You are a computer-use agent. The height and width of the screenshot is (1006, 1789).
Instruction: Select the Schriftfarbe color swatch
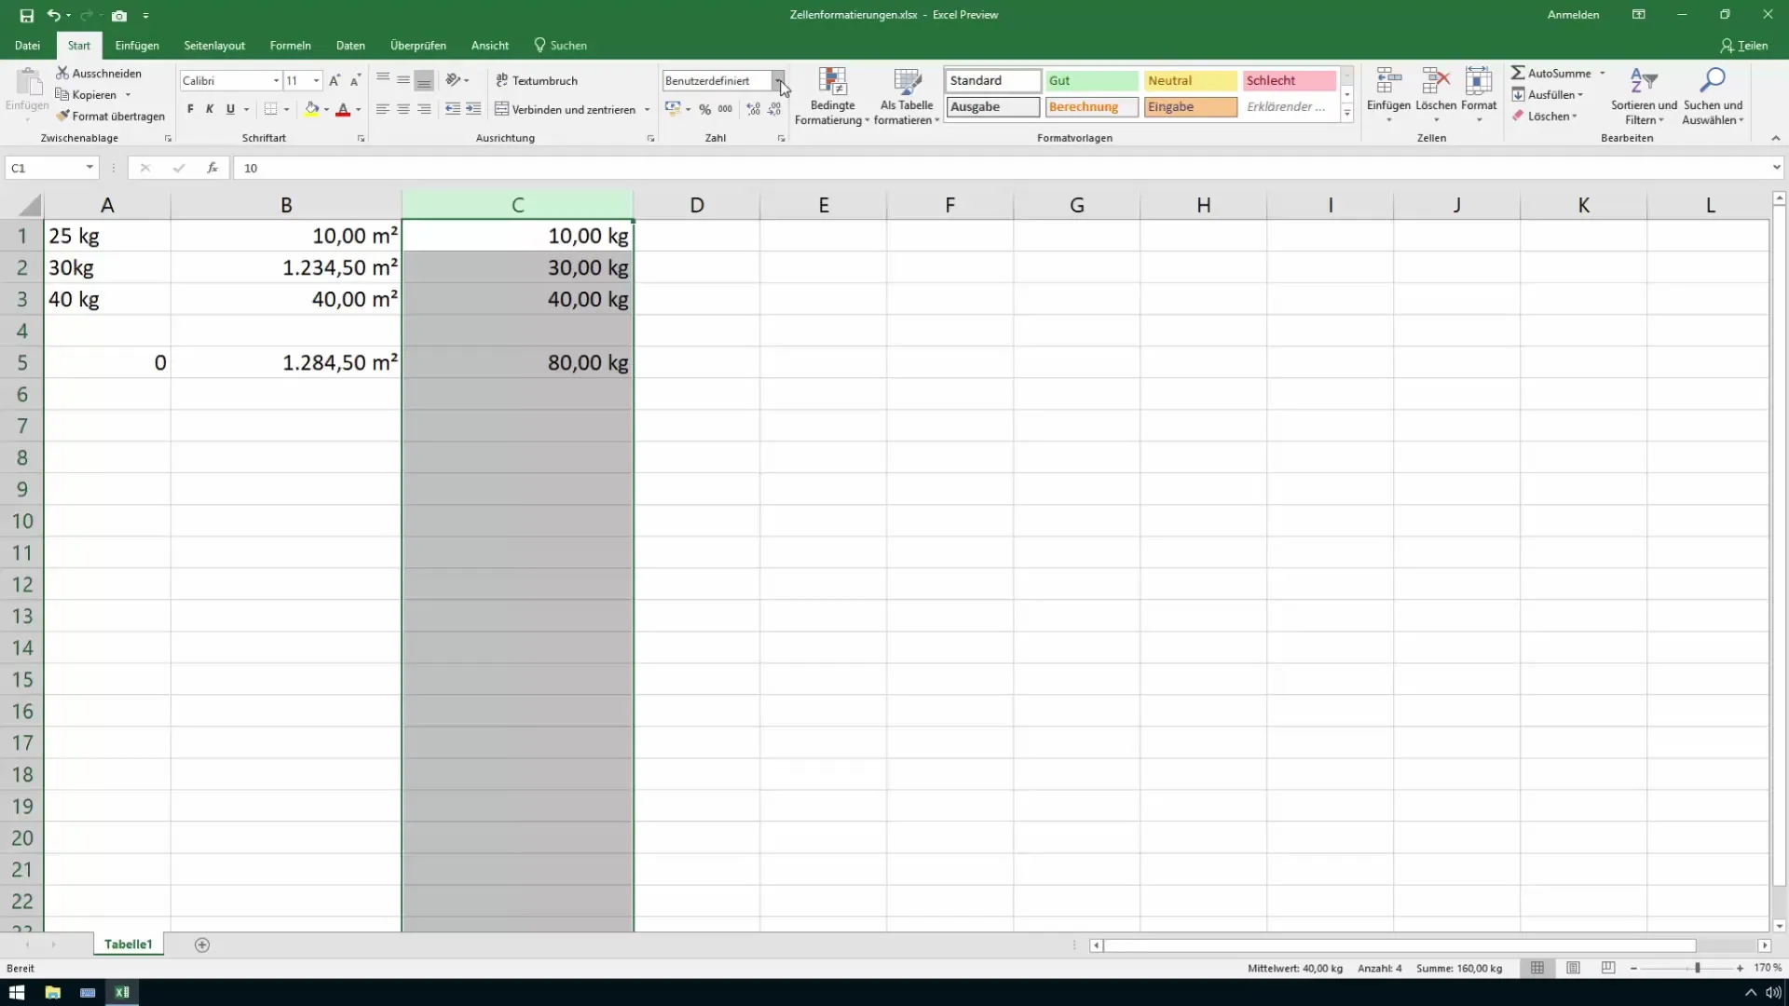click(x=343, y=116)
